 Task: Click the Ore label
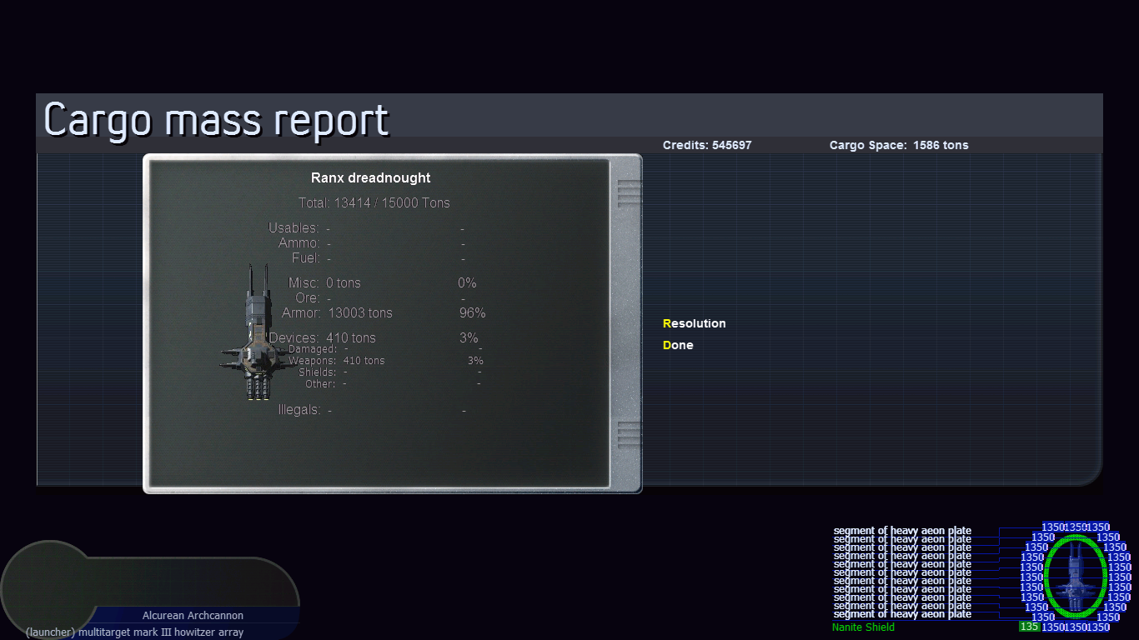308,297
